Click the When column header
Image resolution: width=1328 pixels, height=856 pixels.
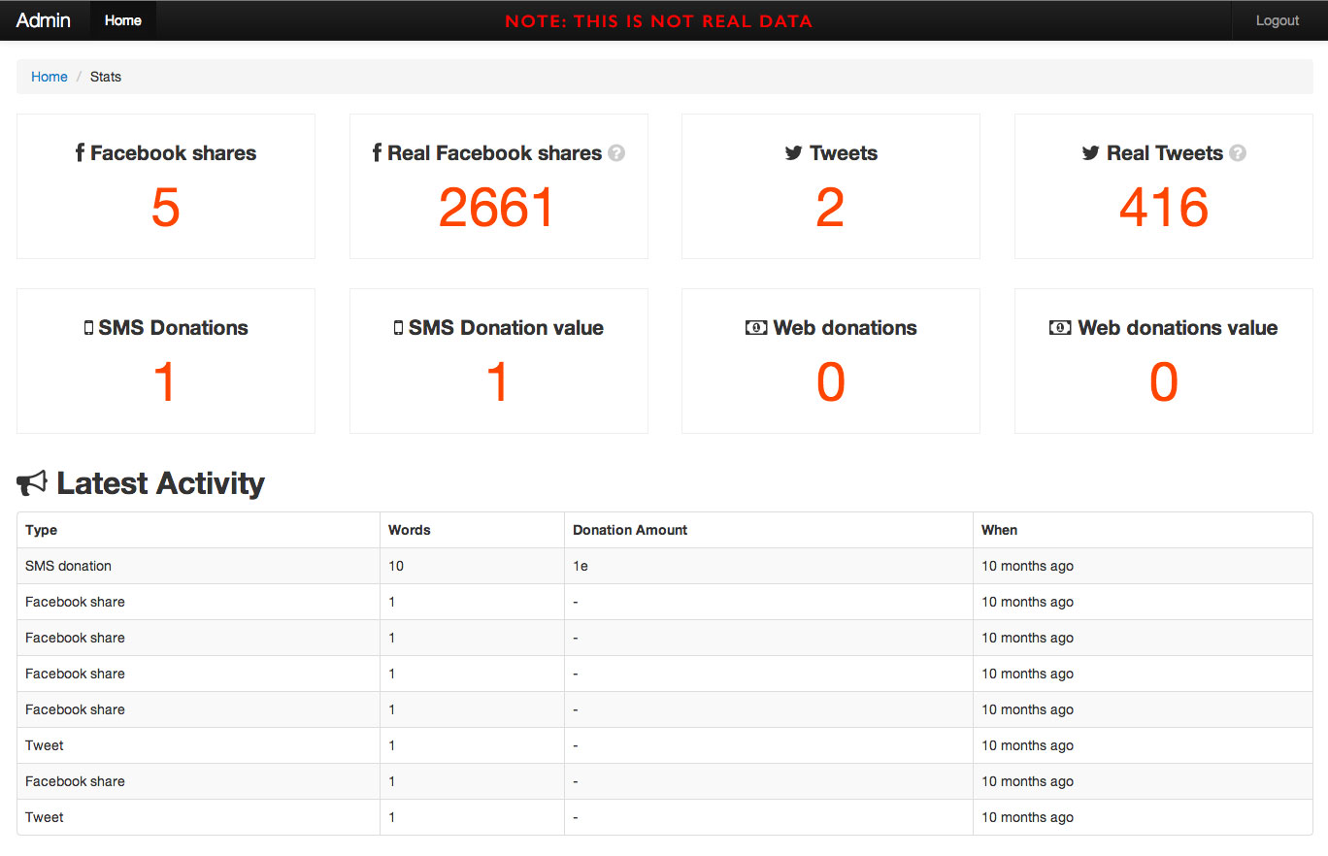click(x=999, y=530)
